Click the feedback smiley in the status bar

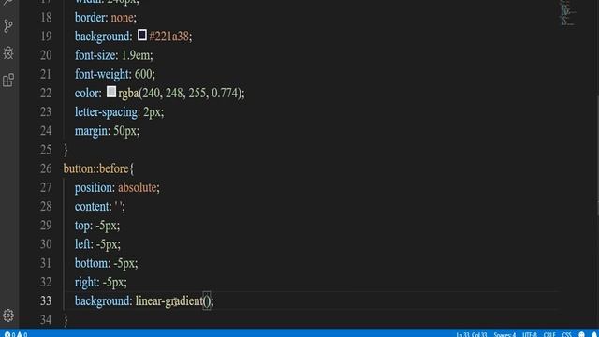581,334
